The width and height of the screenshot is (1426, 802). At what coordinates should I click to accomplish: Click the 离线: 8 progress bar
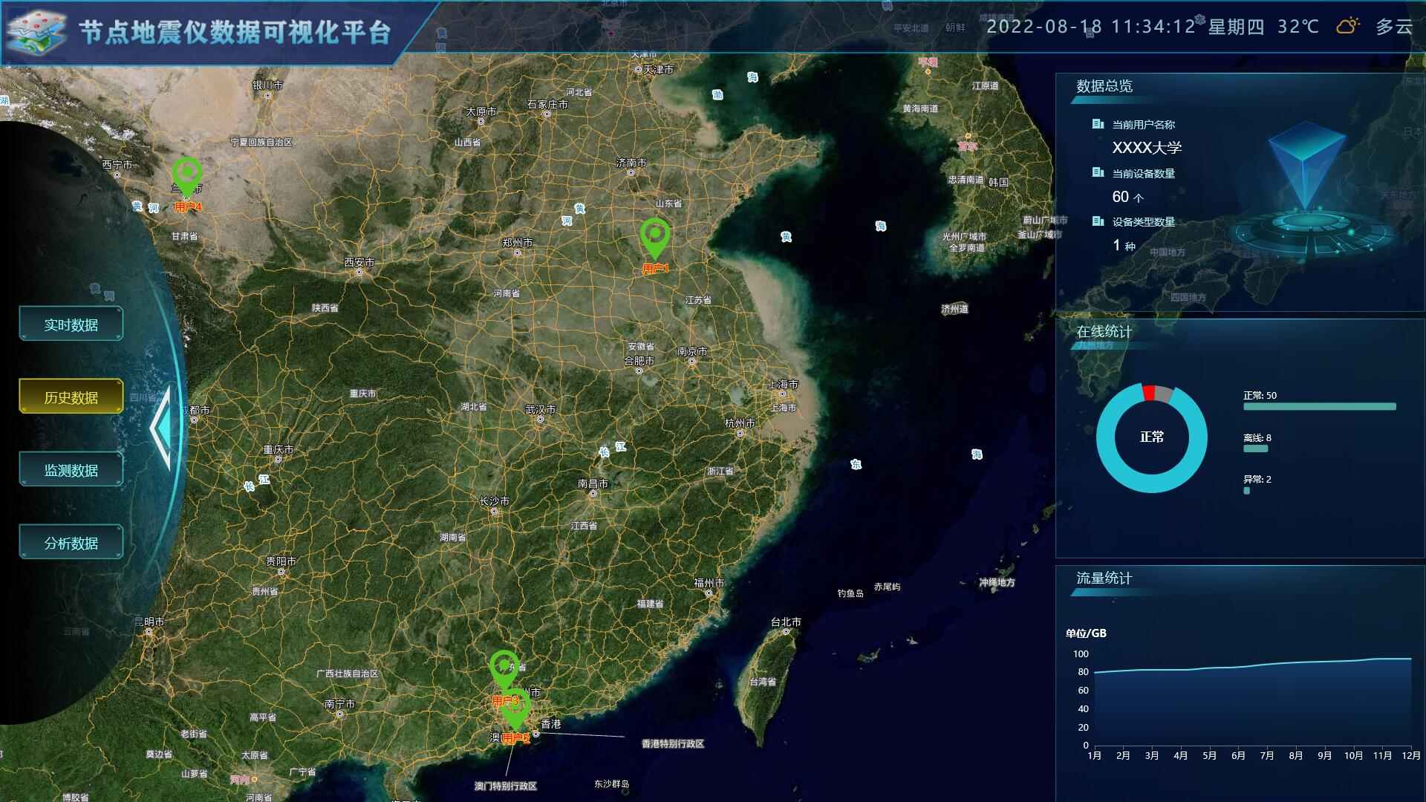pos(1256,449)
